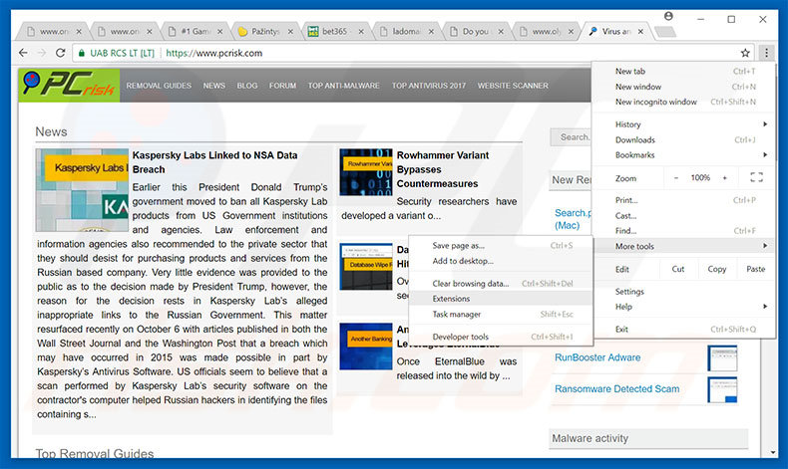Expand the More tools submenu
This screenshot has height=469, width=788.
[x=683, y=246]
